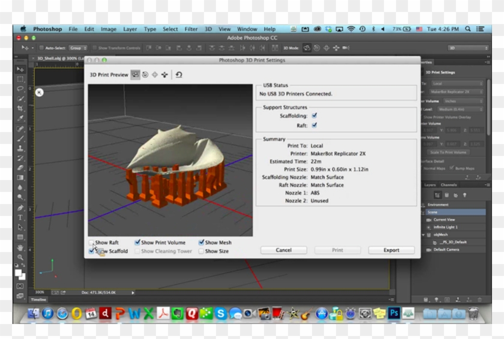Select the Horizontal Type tool
Screen dimensions: 504x339
coord(20,218)
